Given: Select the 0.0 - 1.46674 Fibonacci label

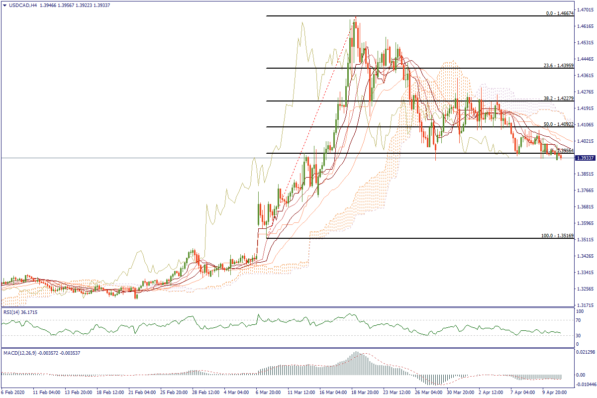Looking at the screenshot, I should pos(560,13).
